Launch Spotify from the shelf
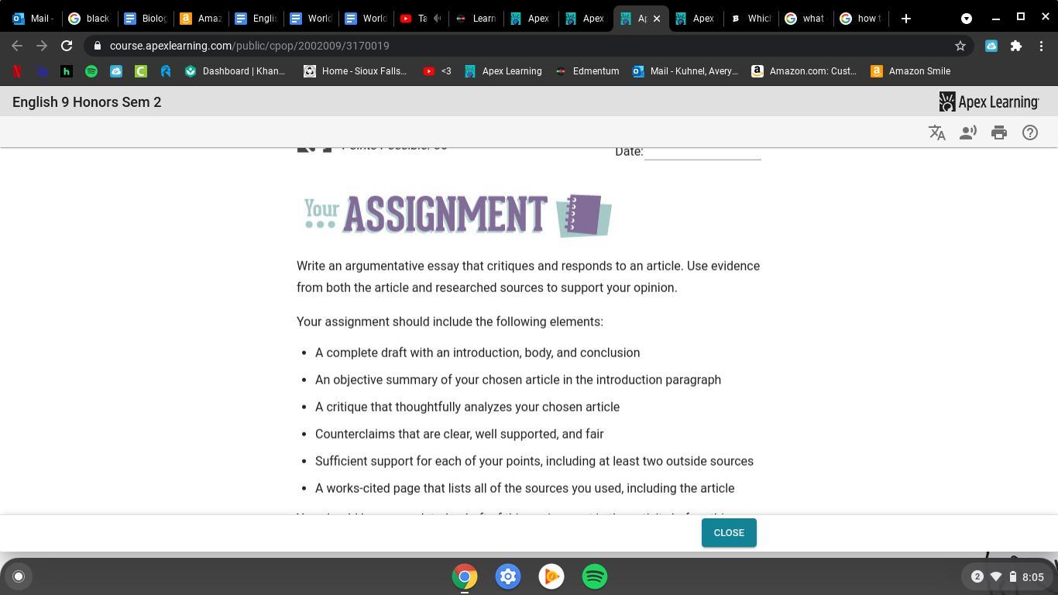 (x=595, y=576)
